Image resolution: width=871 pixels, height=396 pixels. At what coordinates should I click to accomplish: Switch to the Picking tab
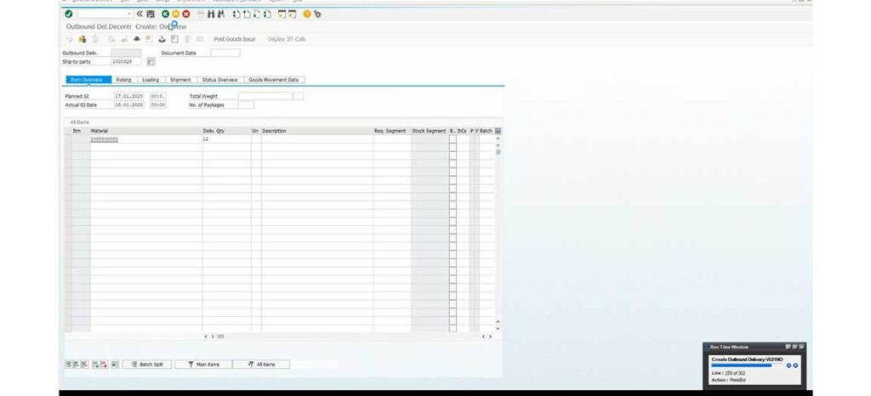point(123,80)
